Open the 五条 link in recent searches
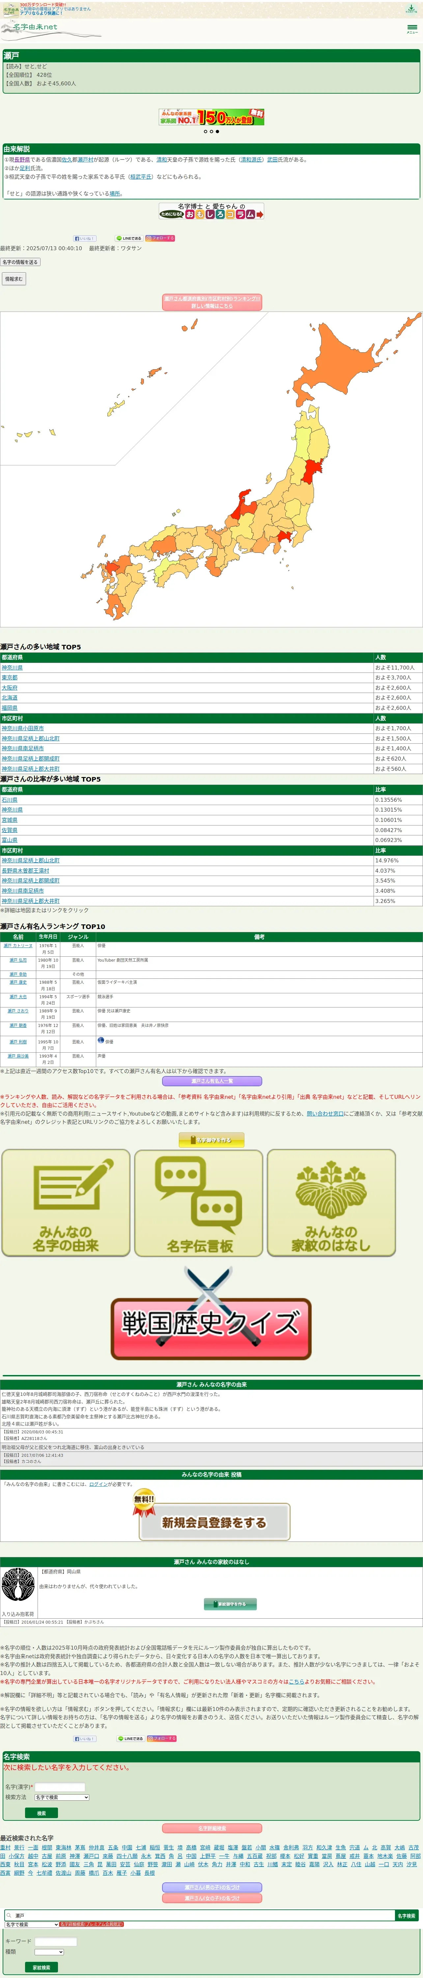The height and width of the screenshot is (1978, 423). [x=113, y=1847]
